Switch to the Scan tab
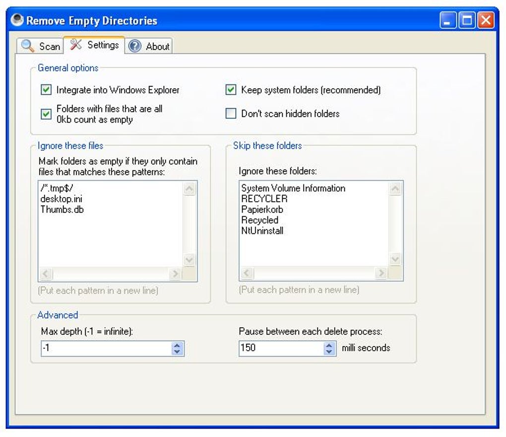Screen dimensions: 506x437 click(x=40, y=46)
